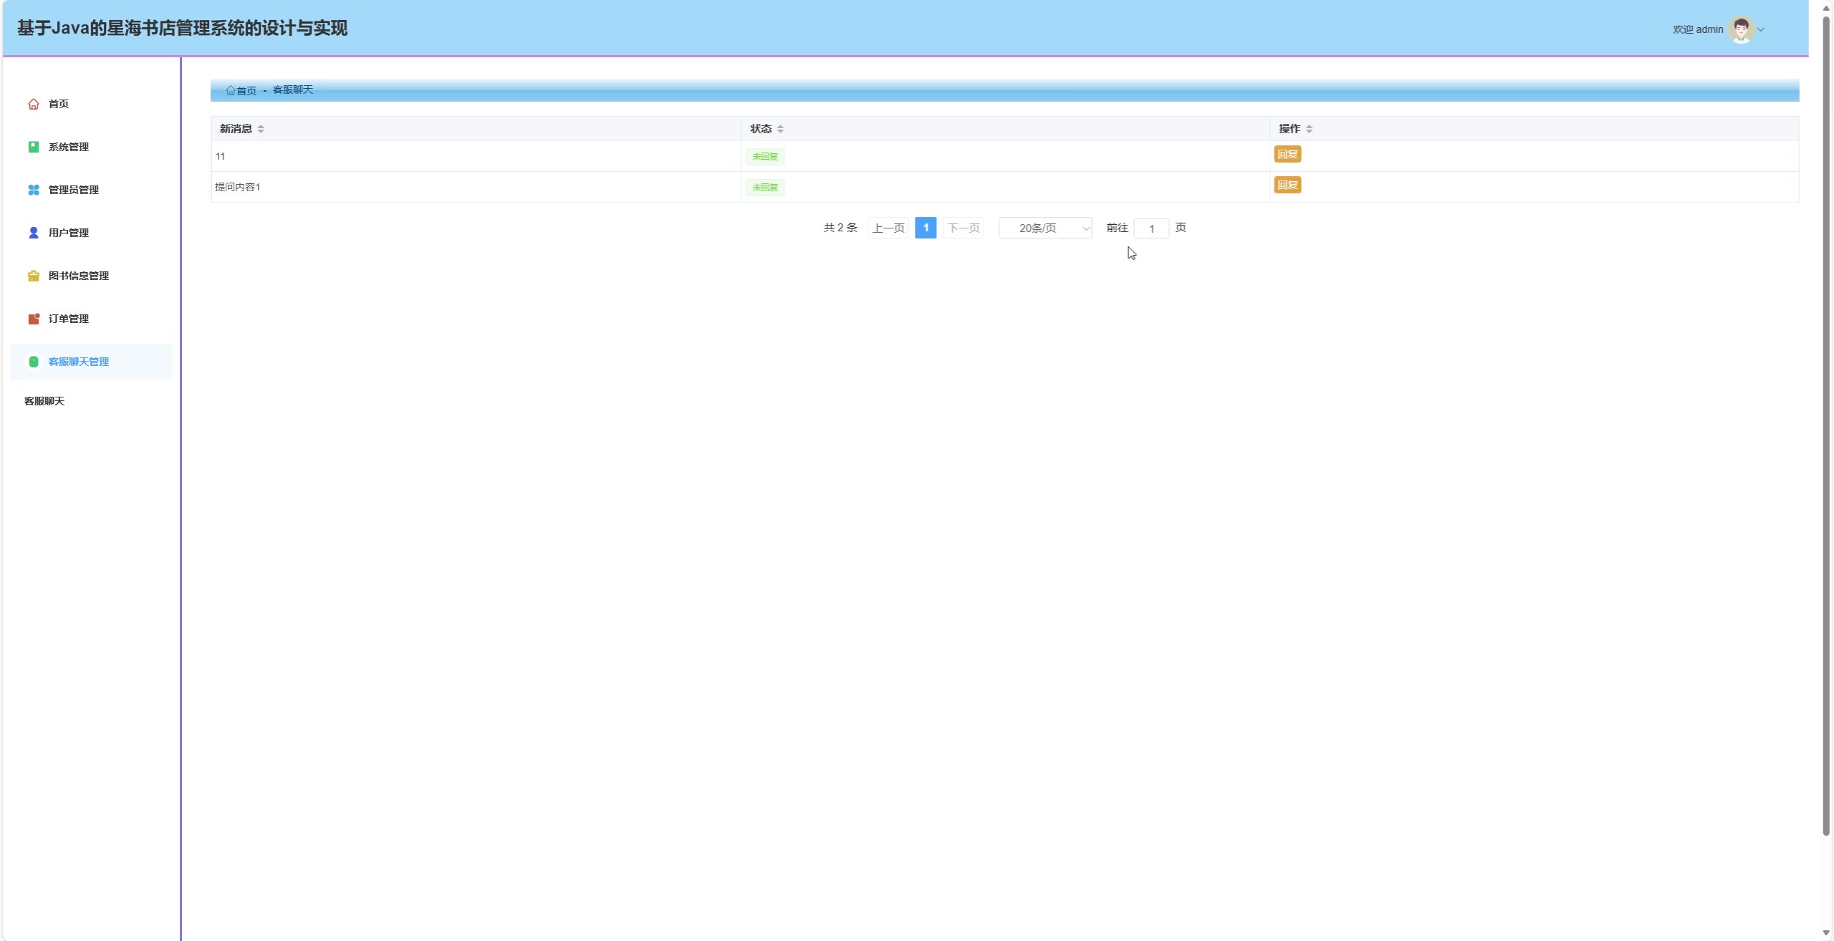Image resolution: width=1834 pixels, height=941 pixels.
Task: Sort the table by the 新消息 column
Action: coord(261,129)
